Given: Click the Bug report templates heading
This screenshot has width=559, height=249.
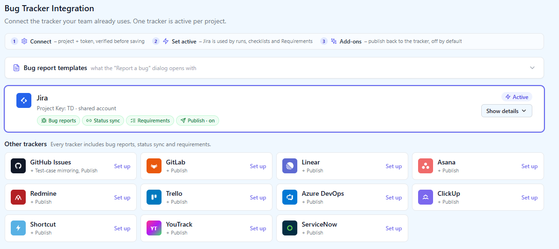Looking at the screenshot, I should [x=55, y=68].
